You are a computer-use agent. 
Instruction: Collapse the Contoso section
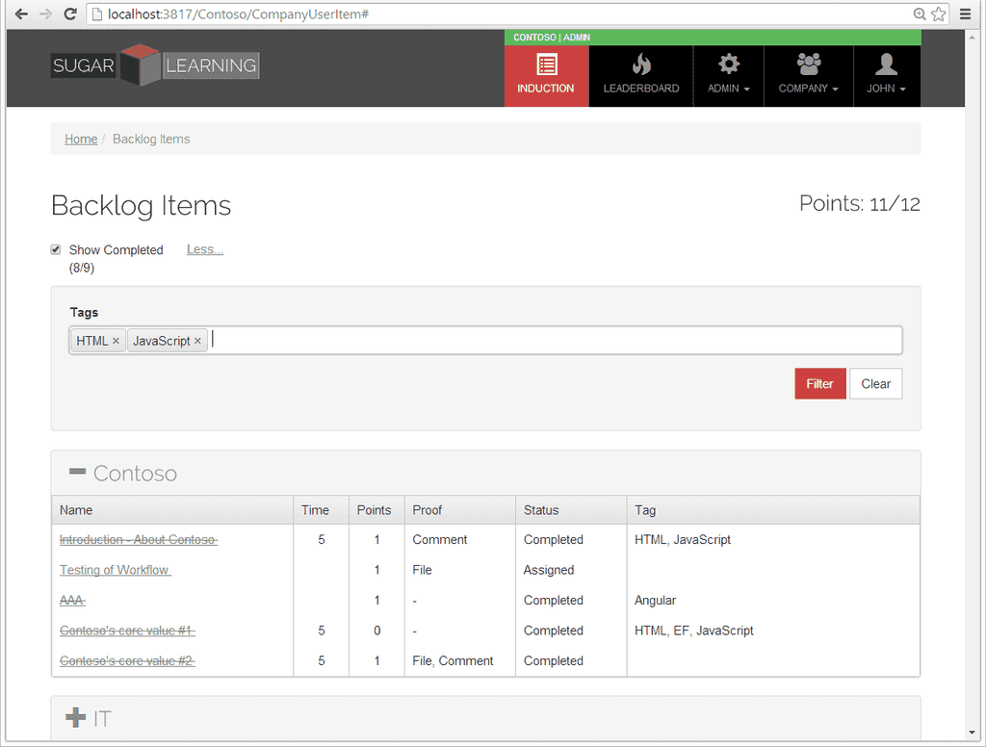78,472
